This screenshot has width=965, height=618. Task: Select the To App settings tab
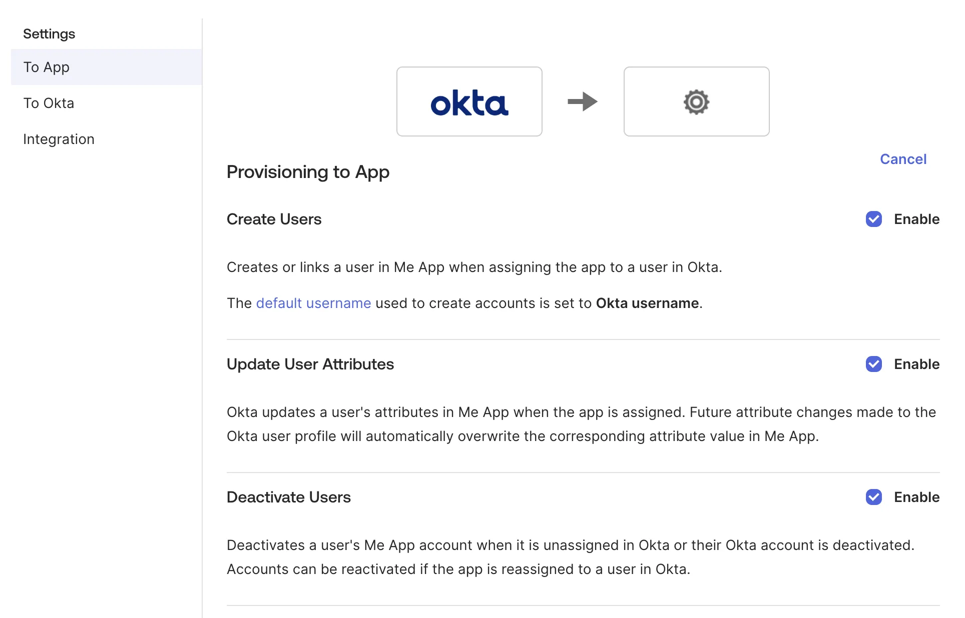tap(107, 67)
